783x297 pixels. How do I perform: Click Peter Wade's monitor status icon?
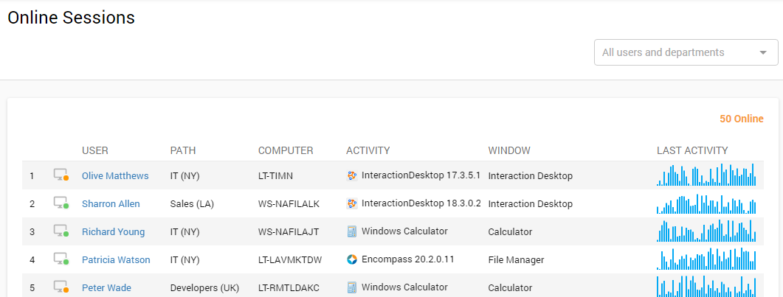point(61,287)
